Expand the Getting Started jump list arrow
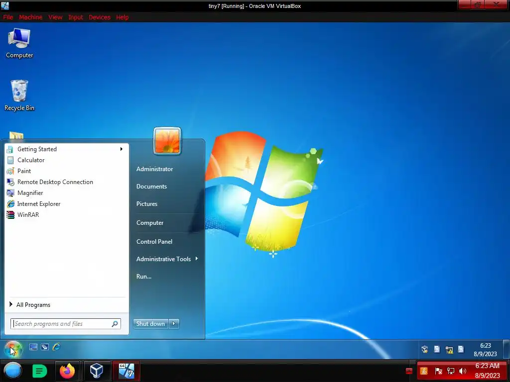The image size is (510, 382). click(122, 149)
